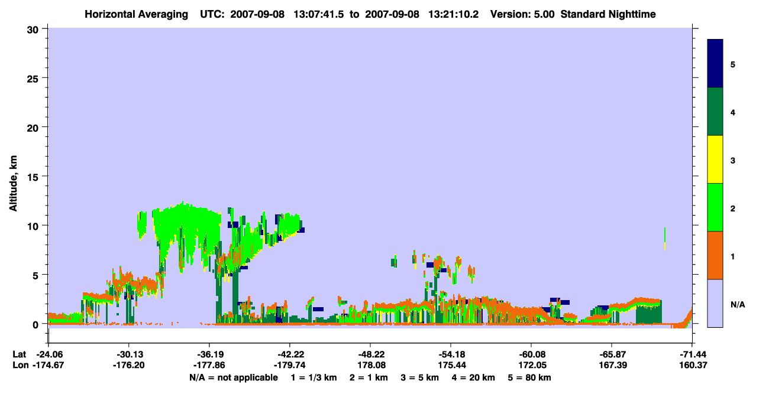Click the yellow colorbar segment labeled 3
The width and height of the screenshot is (769, 394).
715,159
